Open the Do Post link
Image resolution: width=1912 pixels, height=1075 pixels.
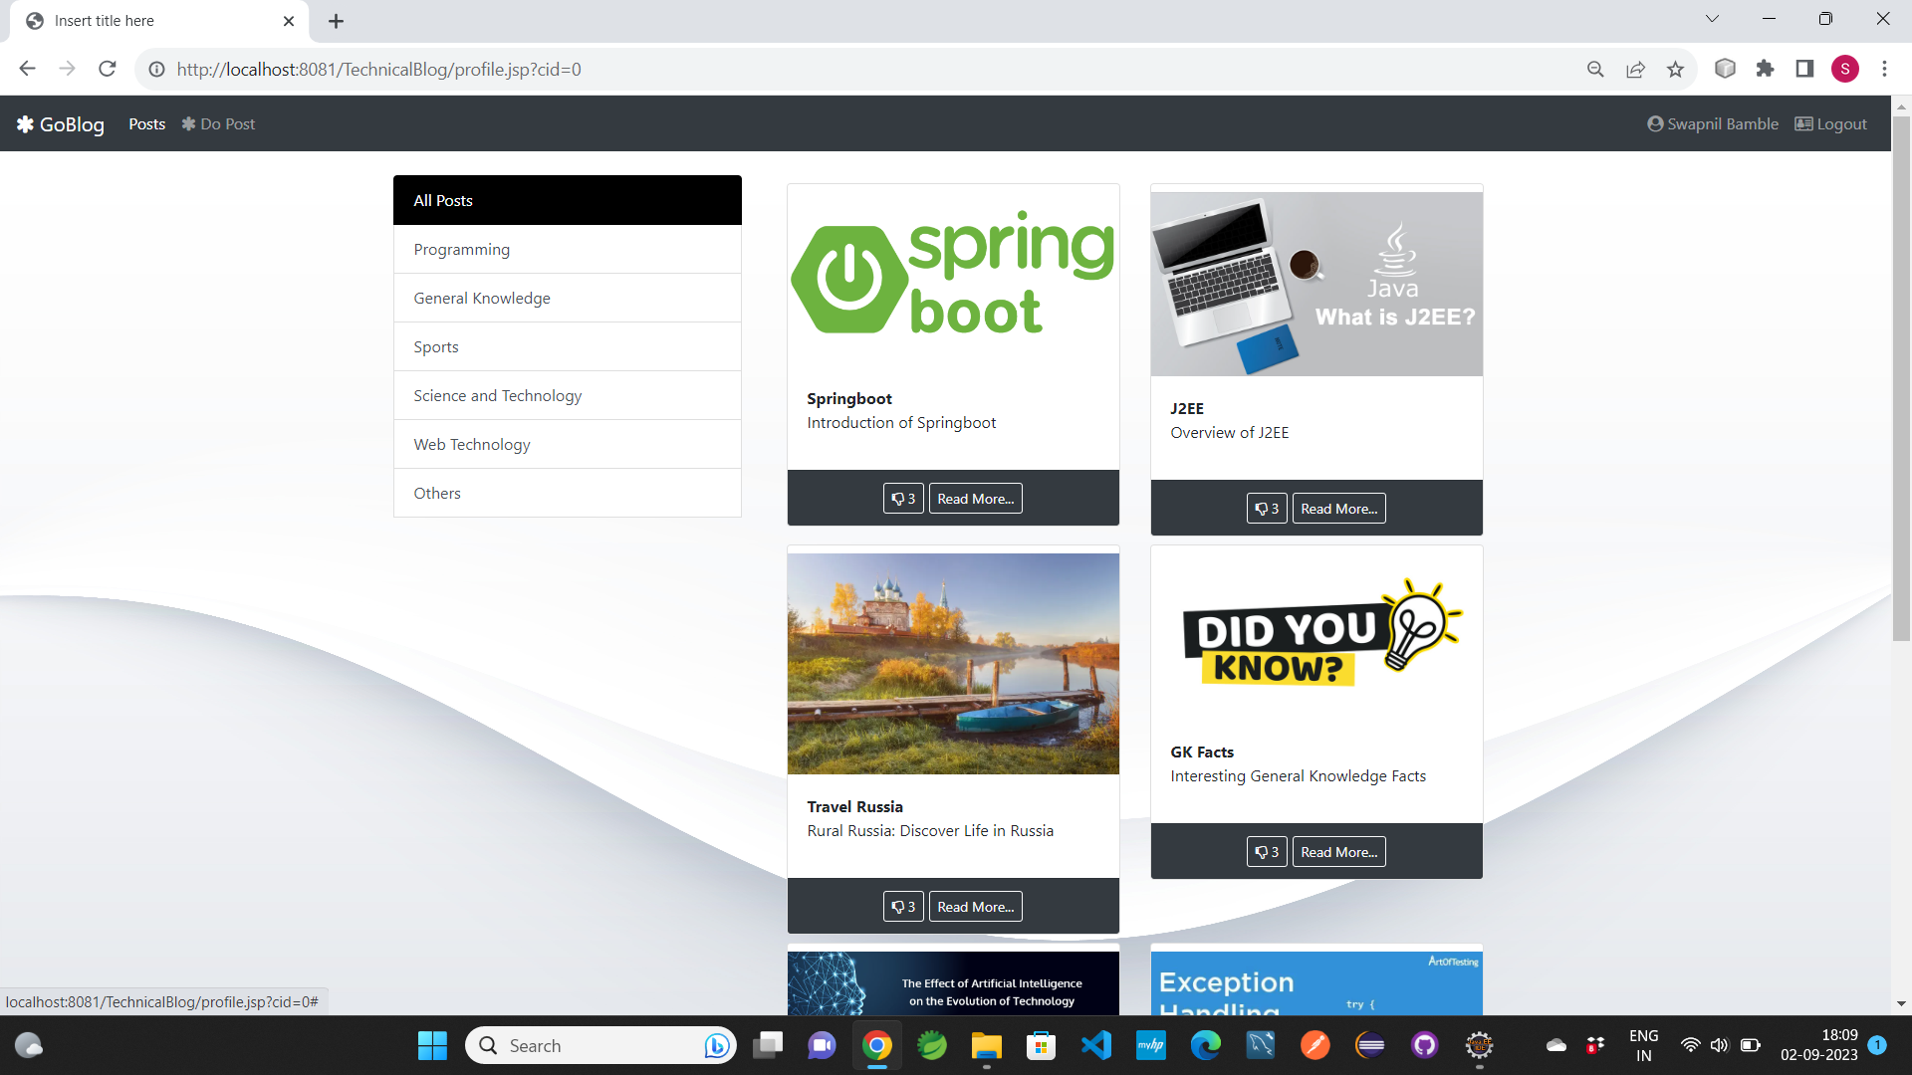point(218,124)
